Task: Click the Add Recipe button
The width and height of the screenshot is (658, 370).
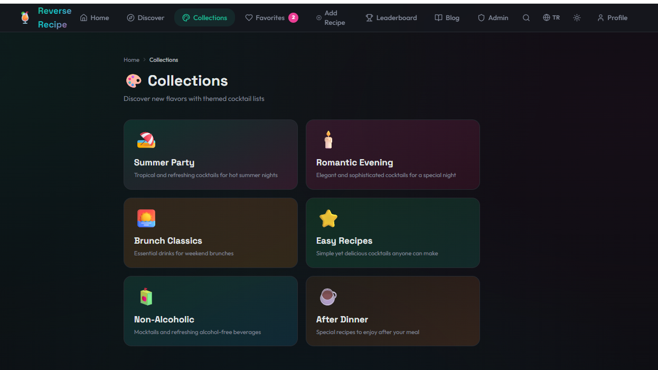Action: (331, 17)
